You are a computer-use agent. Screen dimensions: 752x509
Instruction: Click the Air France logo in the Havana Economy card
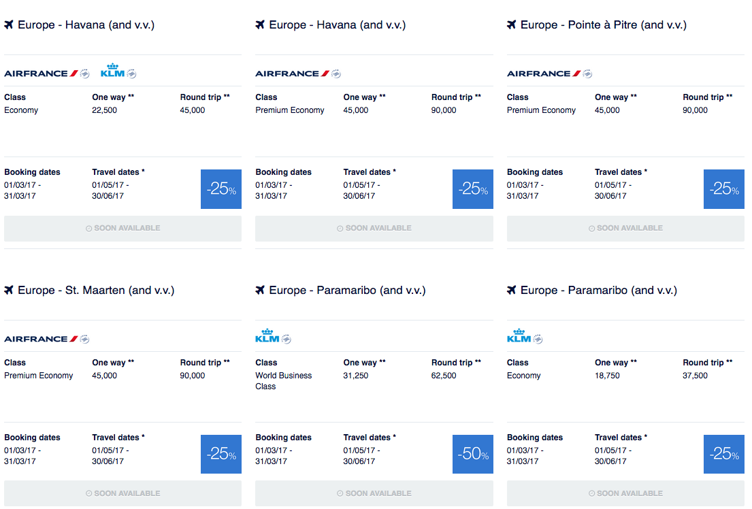click(x=46, y=73)
